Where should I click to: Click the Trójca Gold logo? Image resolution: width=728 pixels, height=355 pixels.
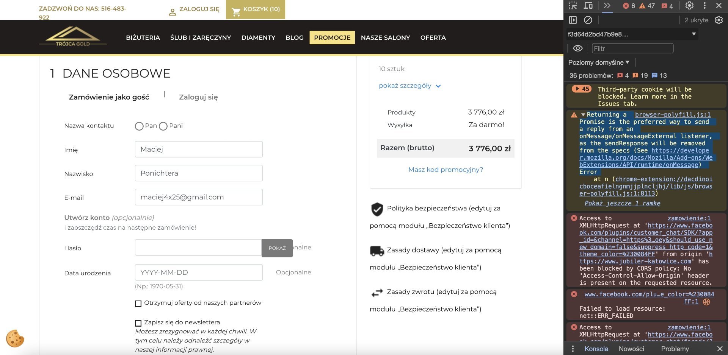[x=73, y=36]
